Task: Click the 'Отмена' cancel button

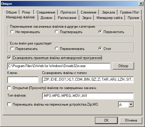Action: [131, 120]
